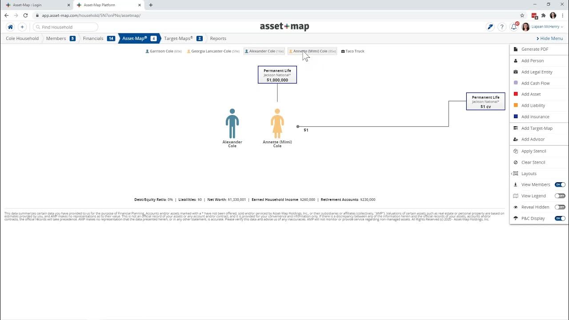Open the Financials tab
The height and width of the screenshot is (320, 569).
click(x=99, y=38)
